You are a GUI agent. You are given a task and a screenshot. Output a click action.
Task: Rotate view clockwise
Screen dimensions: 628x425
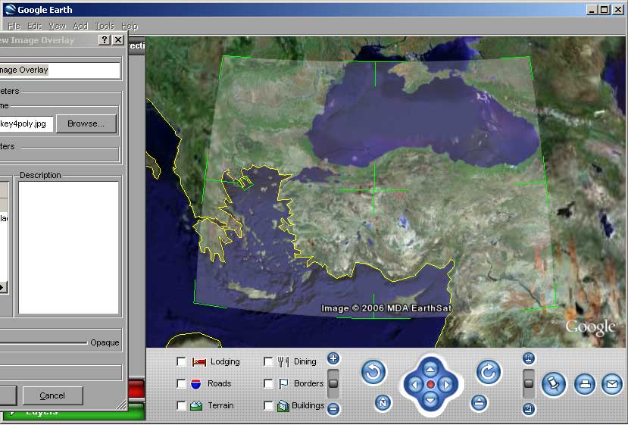(x=488, y=372)
